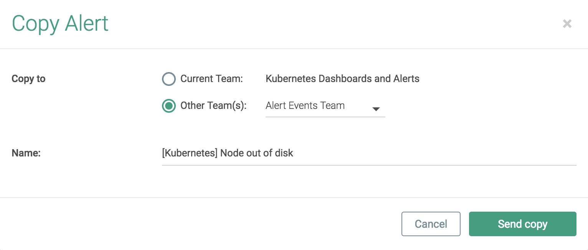Click the Copy Alert dialog title

pos(60,24)
